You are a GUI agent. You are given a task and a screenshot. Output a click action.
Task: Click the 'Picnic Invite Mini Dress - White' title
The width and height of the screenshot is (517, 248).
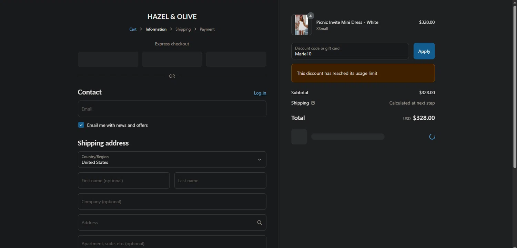tap(347, 22)
